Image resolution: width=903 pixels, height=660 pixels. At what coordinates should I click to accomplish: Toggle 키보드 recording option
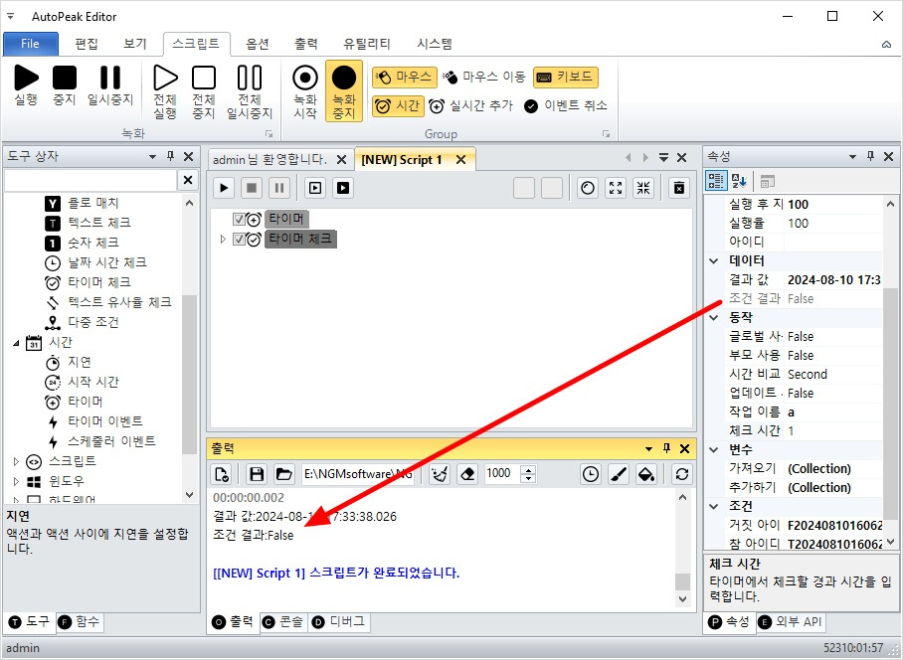click(x=566, y=77)
